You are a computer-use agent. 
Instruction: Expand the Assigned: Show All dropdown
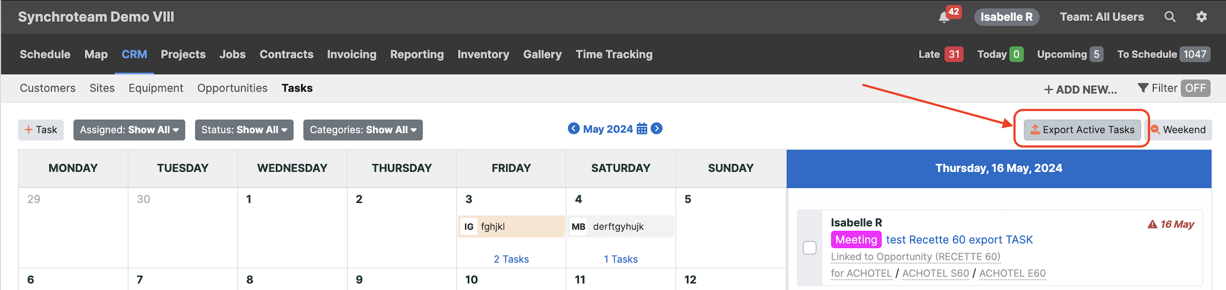(x=129, y=130)
